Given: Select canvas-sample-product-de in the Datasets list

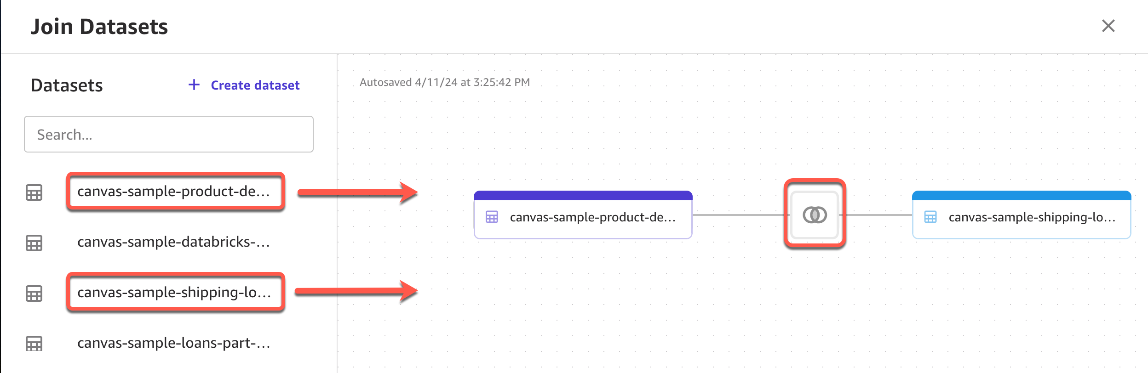Looking at the screenshot, I should pos(174,191).
